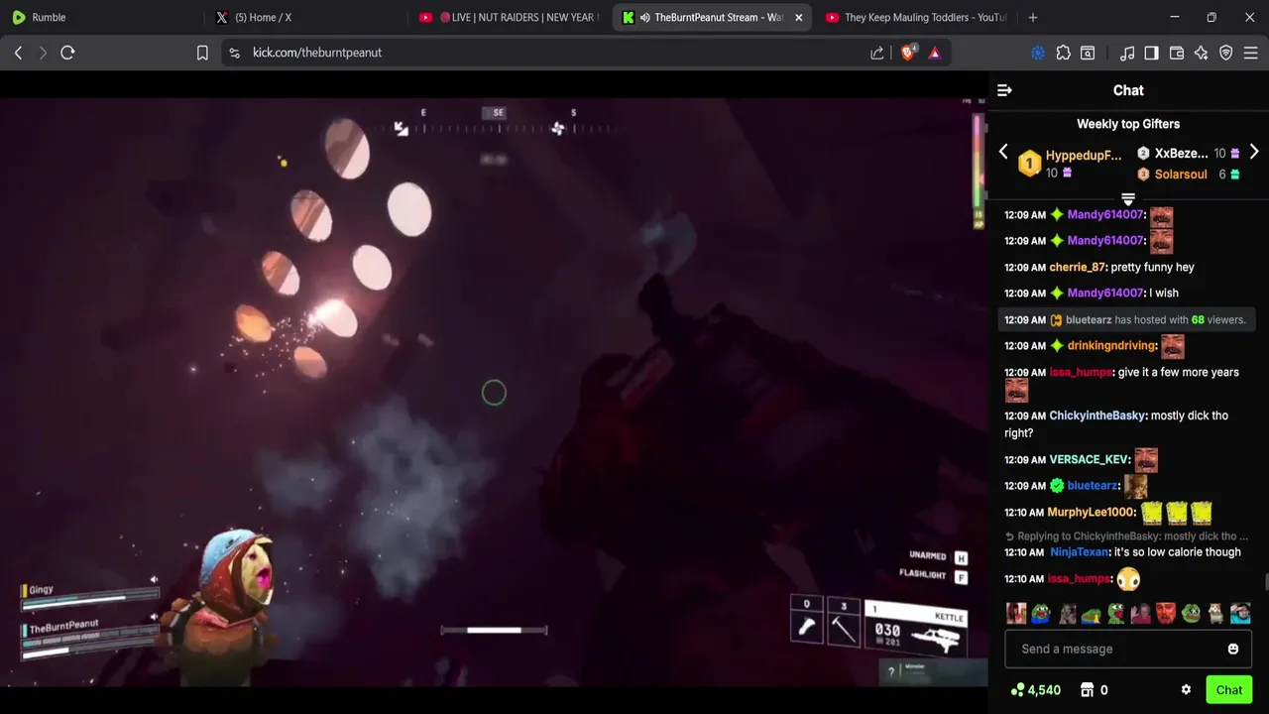Reload the Kick page

pyautogui.click(x=67, y=53)
